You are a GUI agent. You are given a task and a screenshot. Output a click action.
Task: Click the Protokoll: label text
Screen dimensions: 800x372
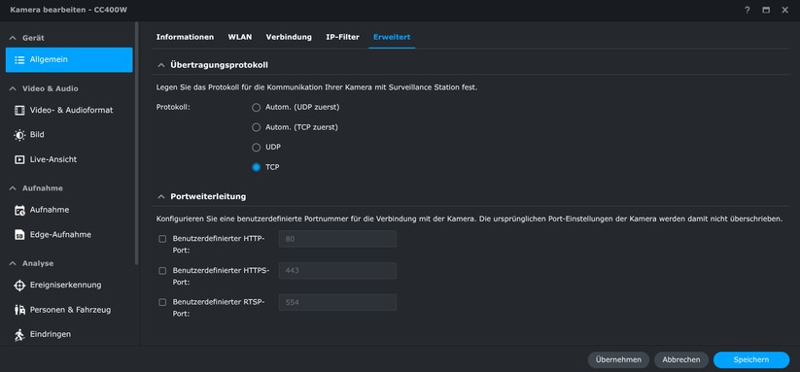[x=173, y=108]
